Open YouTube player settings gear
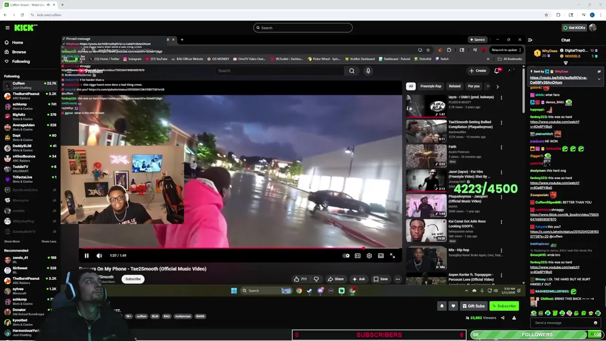 point(369,256)
